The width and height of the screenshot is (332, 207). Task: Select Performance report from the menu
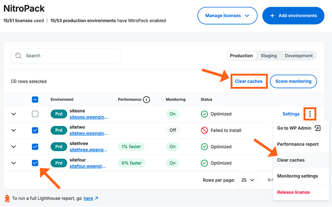point(301,144)
